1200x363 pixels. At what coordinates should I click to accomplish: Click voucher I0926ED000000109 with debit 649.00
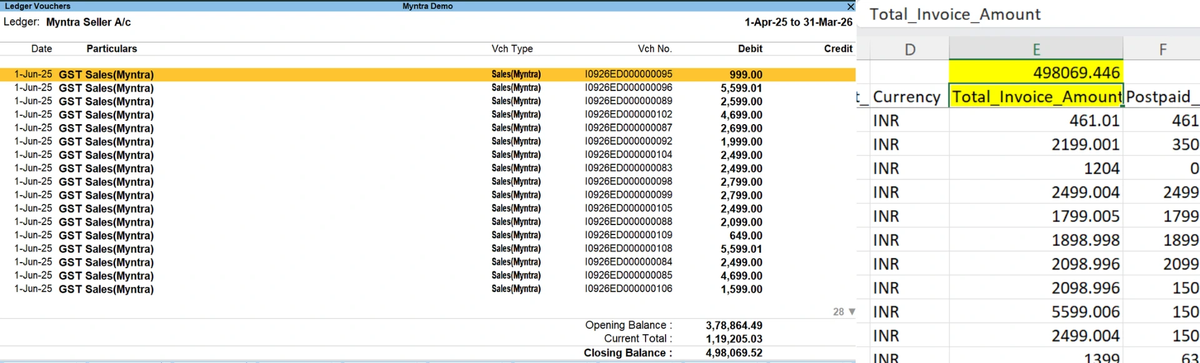pos(628,235)
